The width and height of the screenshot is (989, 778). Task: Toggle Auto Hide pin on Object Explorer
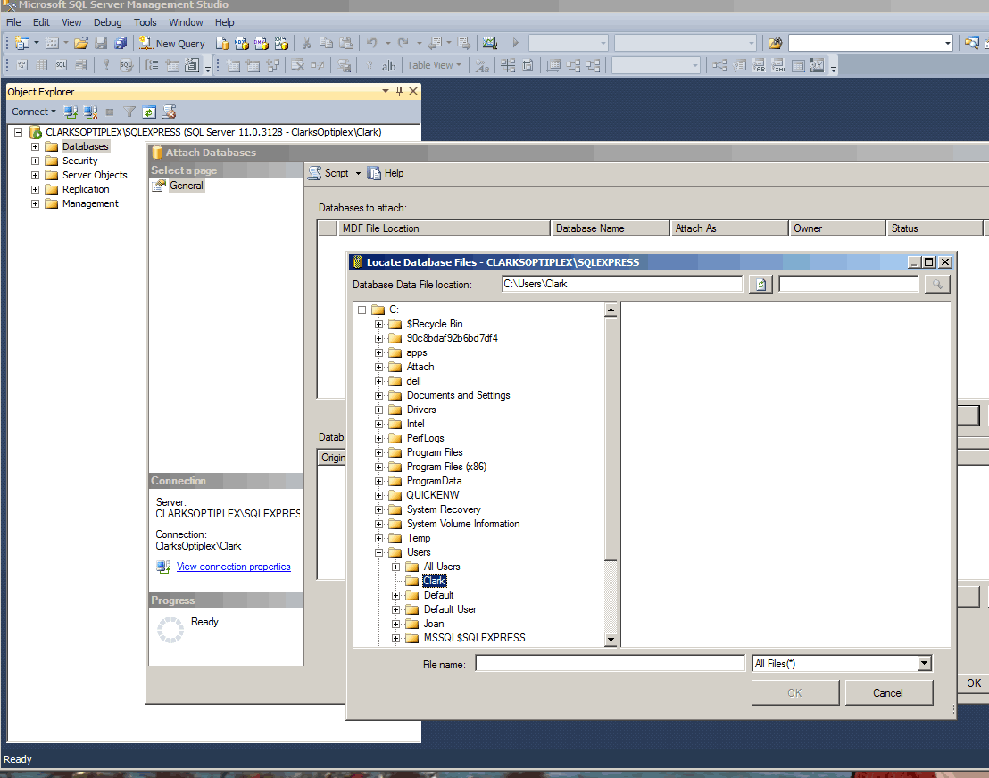click(x=399, y=91)
